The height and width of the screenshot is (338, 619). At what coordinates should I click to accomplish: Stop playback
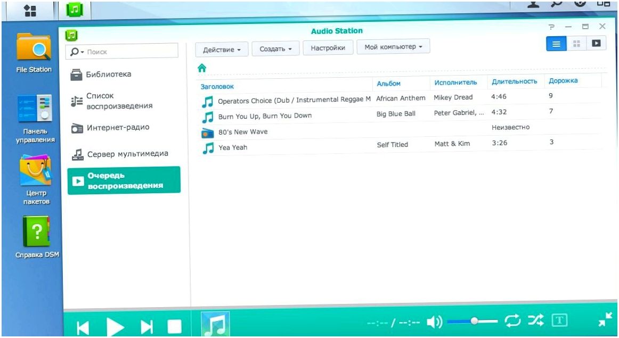point(175,327)
